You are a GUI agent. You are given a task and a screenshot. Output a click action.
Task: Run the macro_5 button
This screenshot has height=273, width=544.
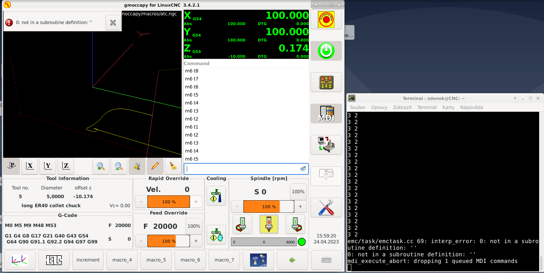(156, 260)
